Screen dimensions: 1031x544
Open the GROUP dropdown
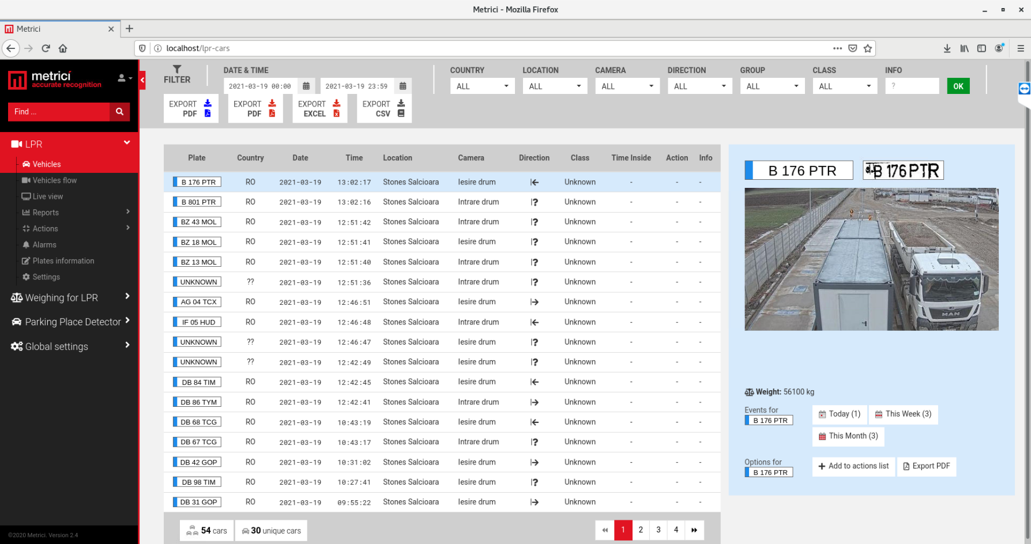coord(773,86)
